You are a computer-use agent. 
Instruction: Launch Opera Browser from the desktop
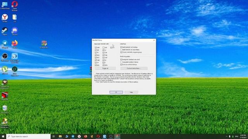coord(15,6)
